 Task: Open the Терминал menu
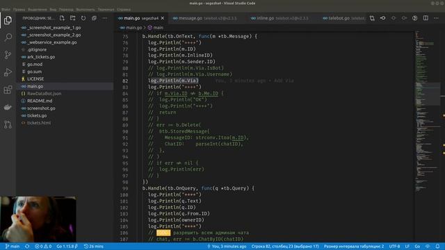pos(106,9)
